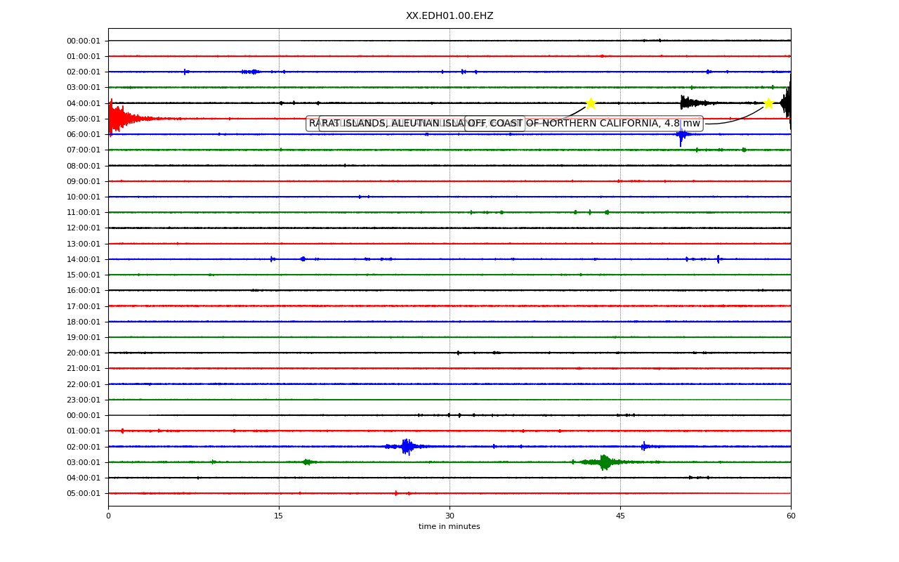Click the 60 tick on the time axis
Image resolution: width=899 pixels, height=562 pixels.
click(791, 516)
